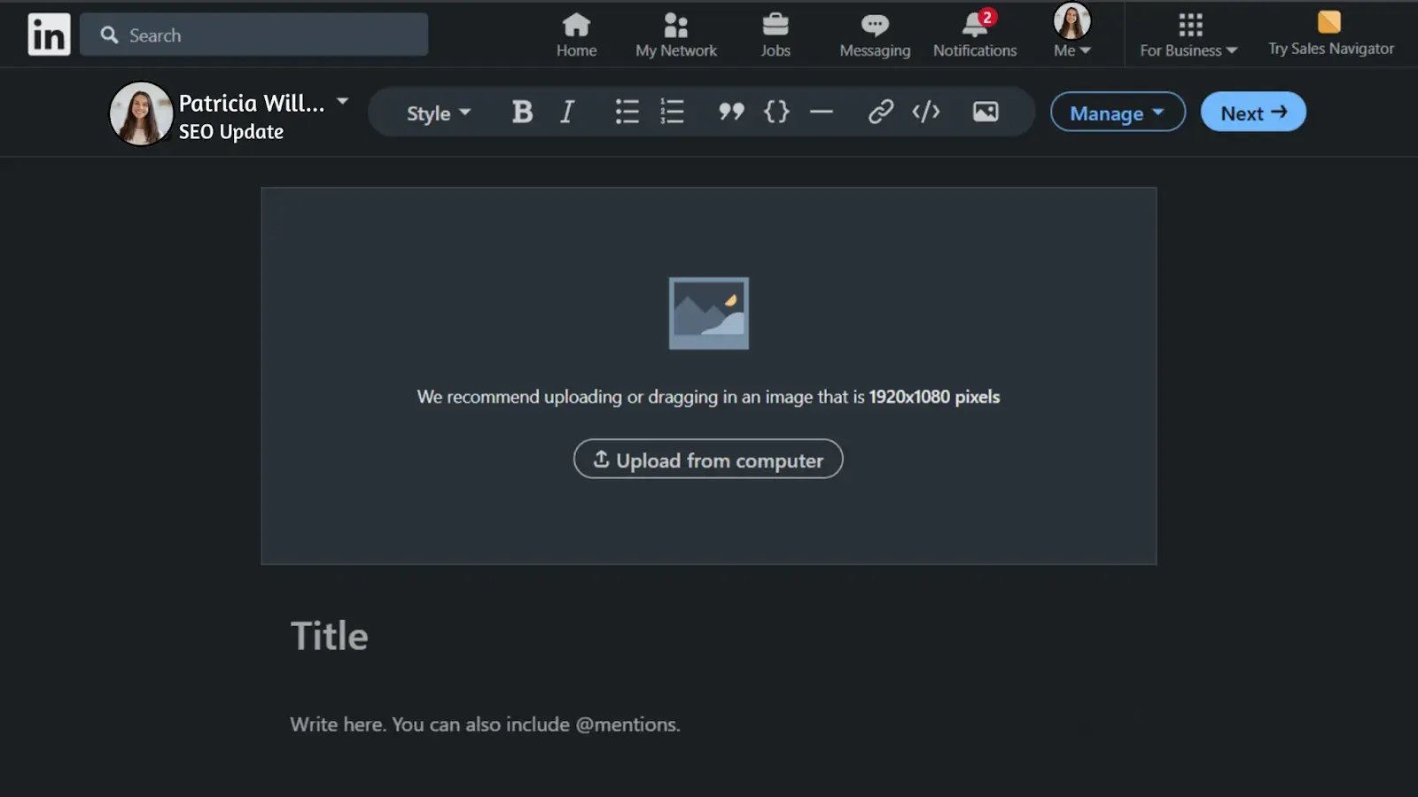This screenshot has width=1418, height=797.
Task: Go to the LinkedIn home logo
Action: pyautogui.click(x=49, y=35)
